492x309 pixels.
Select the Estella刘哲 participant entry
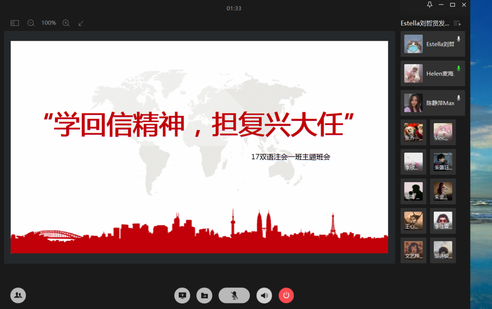click(432, 44)
